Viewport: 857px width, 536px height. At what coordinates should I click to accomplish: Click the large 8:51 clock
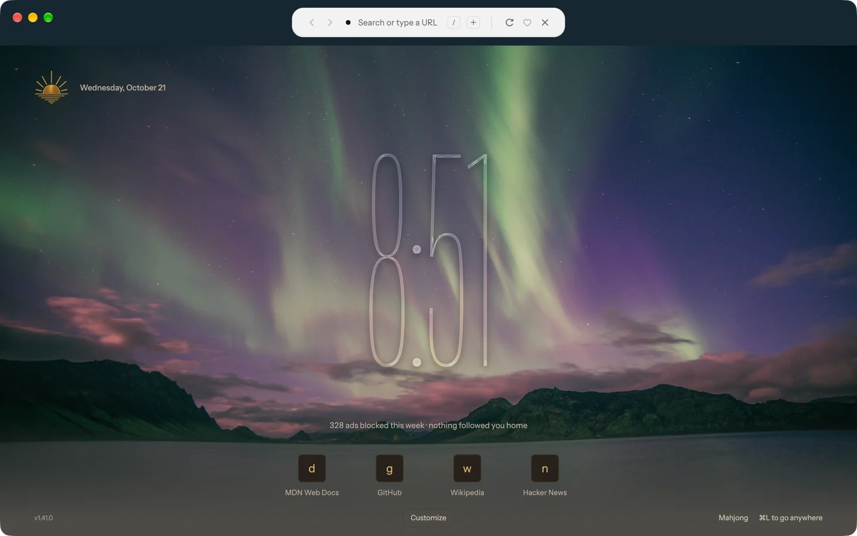[428, 260]
